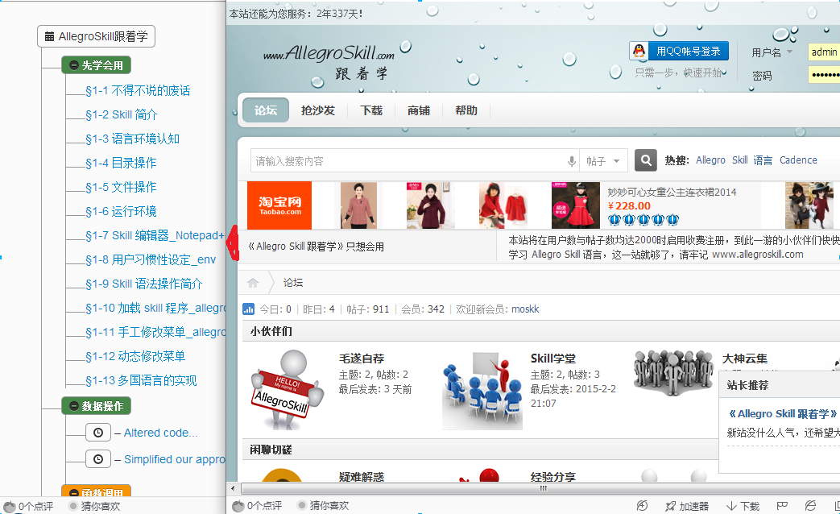
Task: Open §1-8 用户习惯性设定_env
Action: (x=151, y=260)
